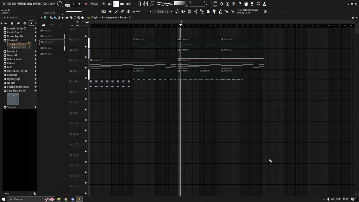Image resolution: width=359 pixels, height=202 pixels.
Task: Open the content library cart icon
Action: pyautogui.click(x=233, y=12)
